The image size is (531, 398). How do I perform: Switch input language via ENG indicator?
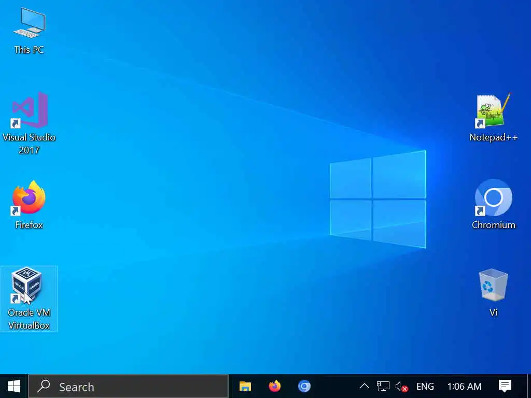coord(425,386)
